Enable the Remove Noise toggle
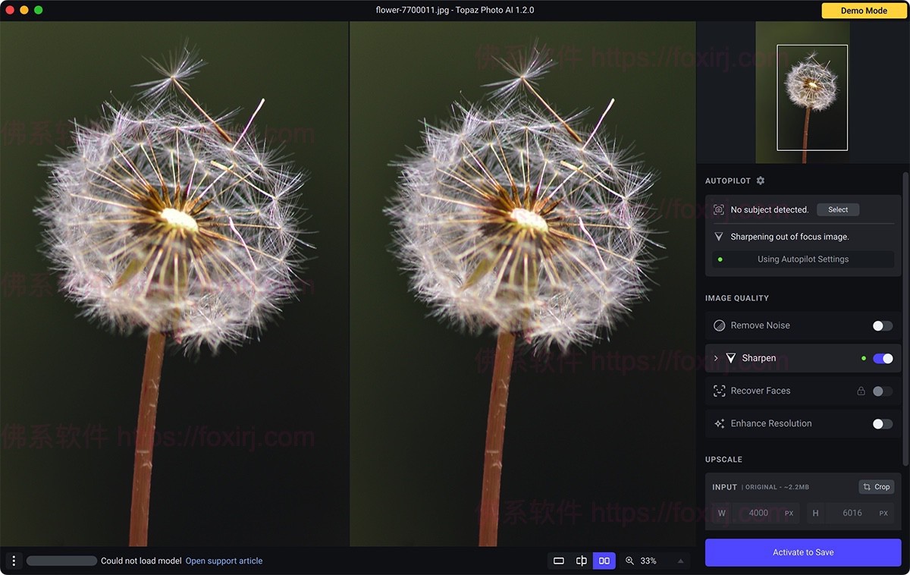 pyautogui.click(x=882, y=325)
